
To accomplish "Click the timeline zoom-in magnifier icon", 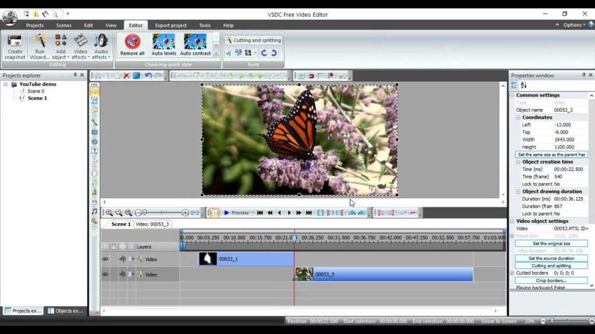I will click(x=108, y=212).
